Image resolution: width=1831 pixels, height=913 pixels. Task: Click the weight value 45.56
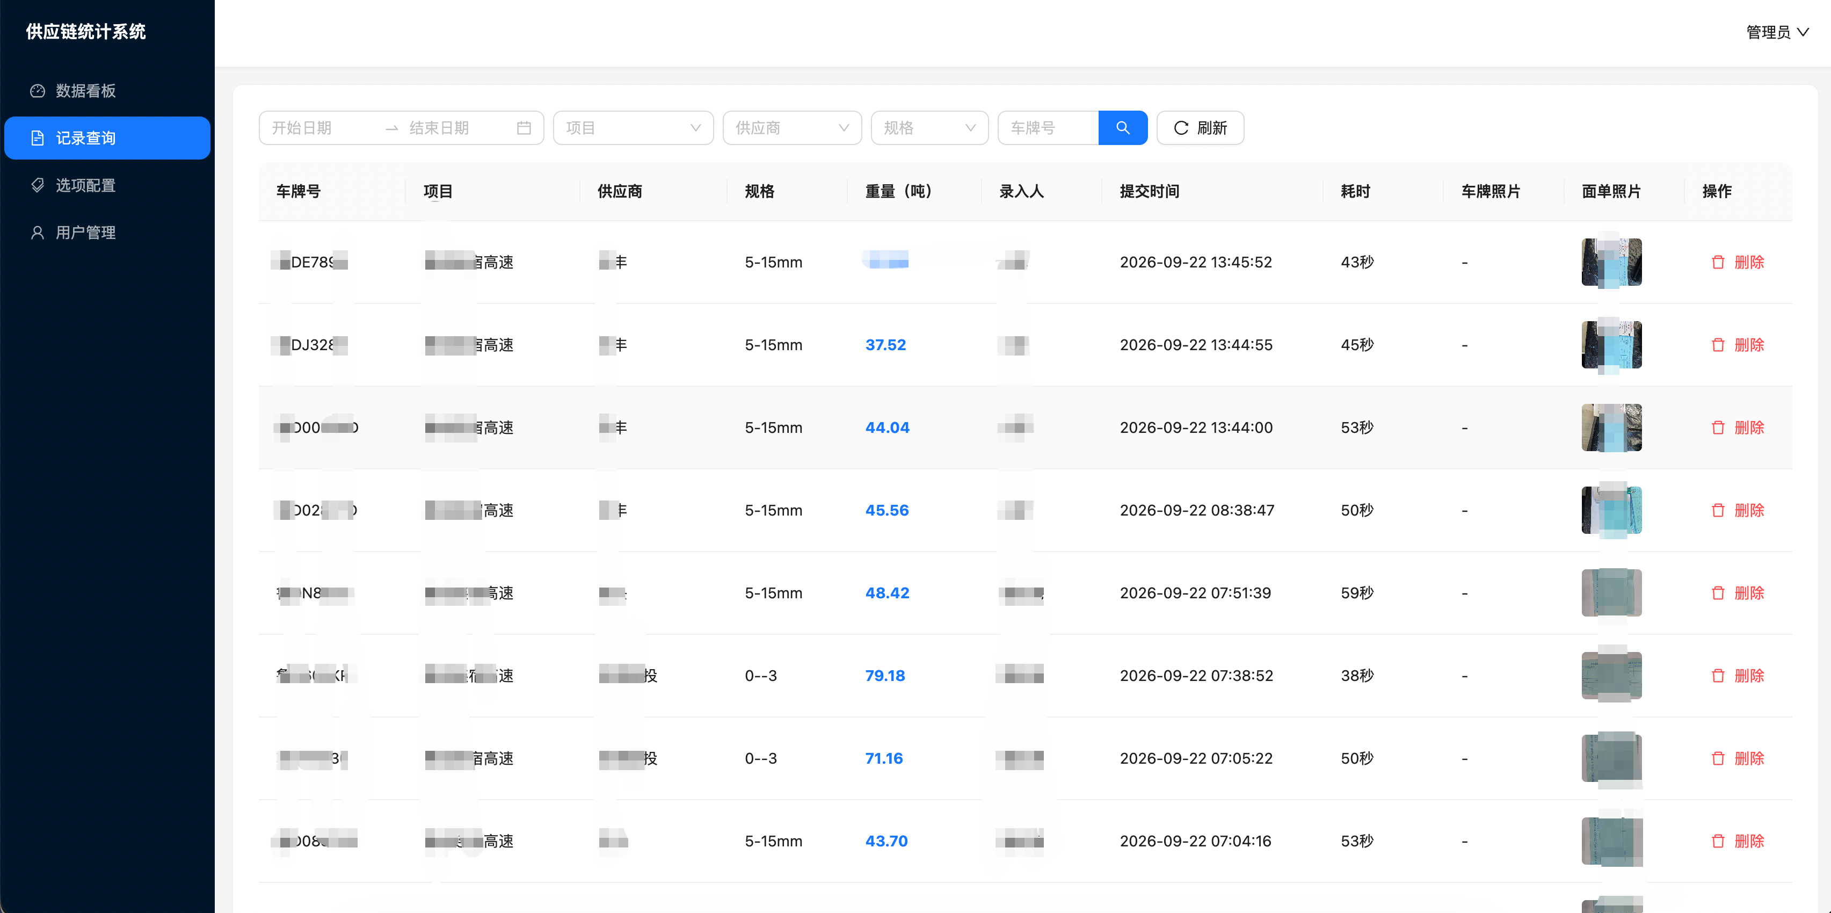[887, 511]
